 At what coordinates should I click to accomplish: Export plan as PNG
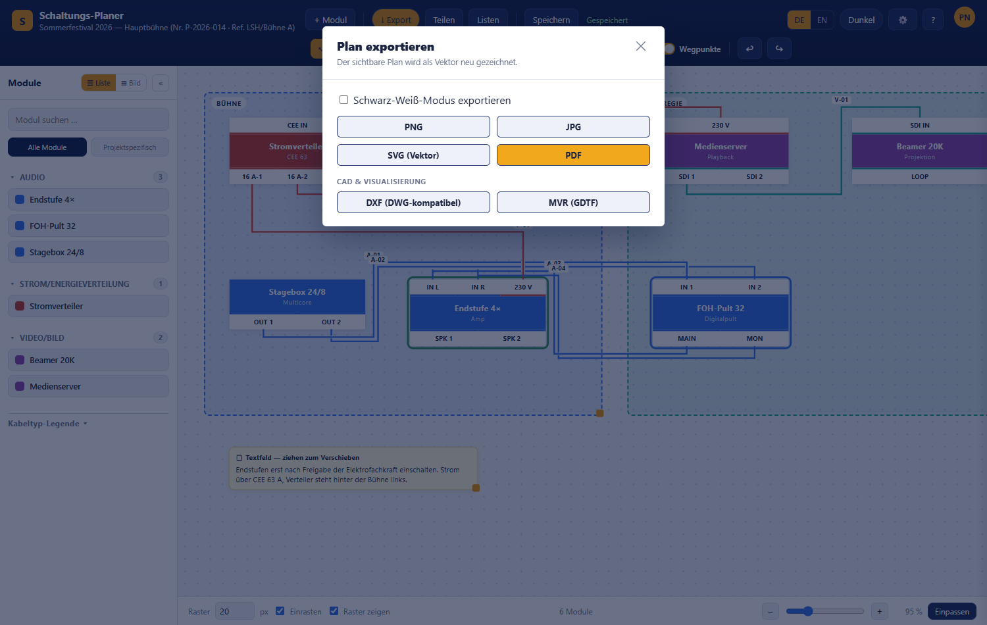[413, 127]
